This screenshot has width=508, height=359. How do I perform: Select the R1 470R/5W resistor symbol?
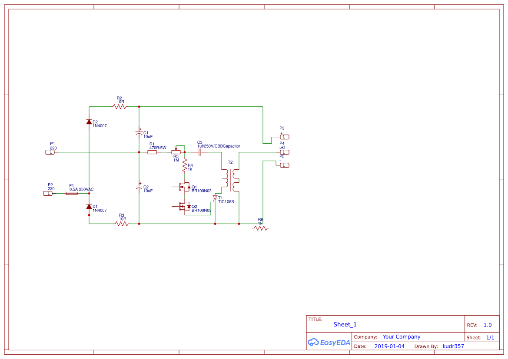pos(152,152)
